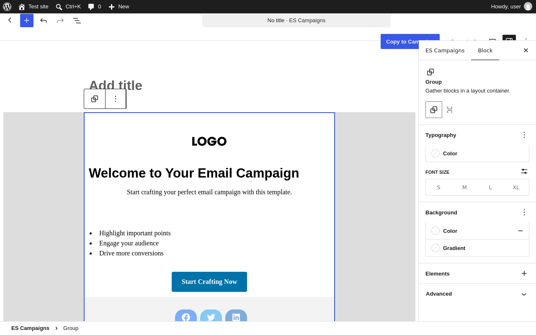Reset Background color with minus
536x335 pixels.
[x=521, y=231]
